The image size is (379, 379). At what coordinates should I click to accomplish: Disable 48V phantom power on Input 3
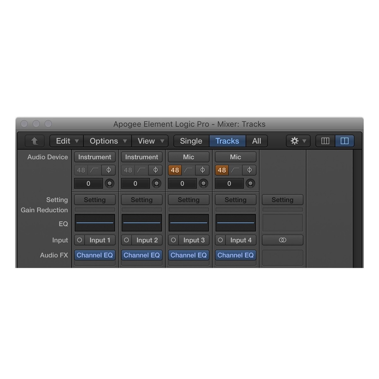click(x=175, y=170)
